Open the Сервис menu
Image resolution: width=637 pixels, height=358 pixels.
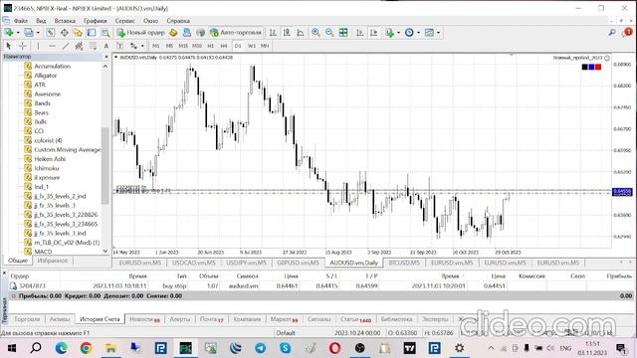(124, 21)
